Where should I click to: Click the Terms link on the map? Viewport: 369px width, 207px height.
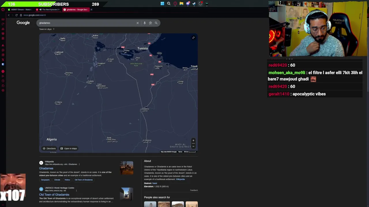pos(180,152)
